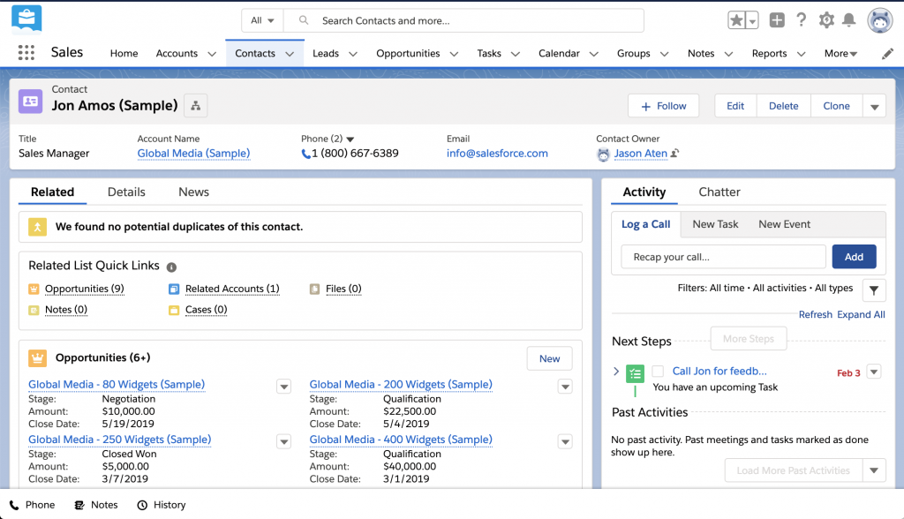Click the Opportunities crown header icon
The height and width of the screenshot is (519, 904).
pos(37,358)
